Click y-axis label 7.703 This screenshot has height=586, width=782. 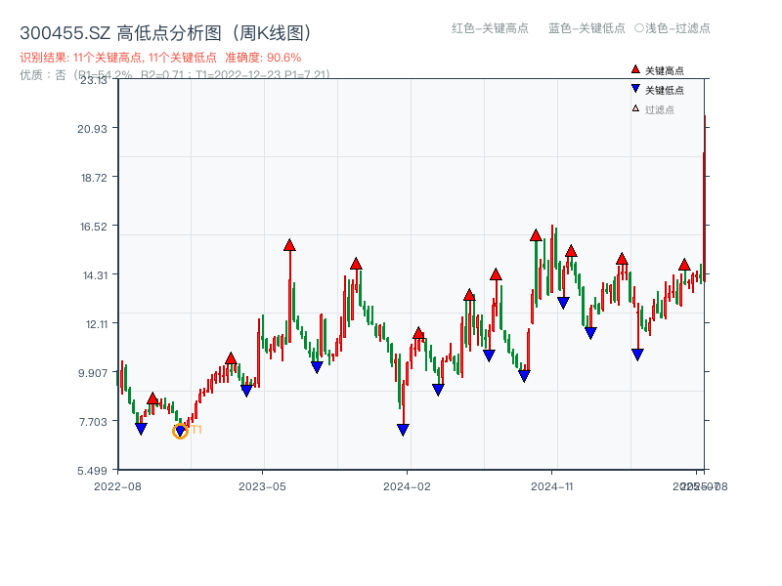click(x=93, y=422)
